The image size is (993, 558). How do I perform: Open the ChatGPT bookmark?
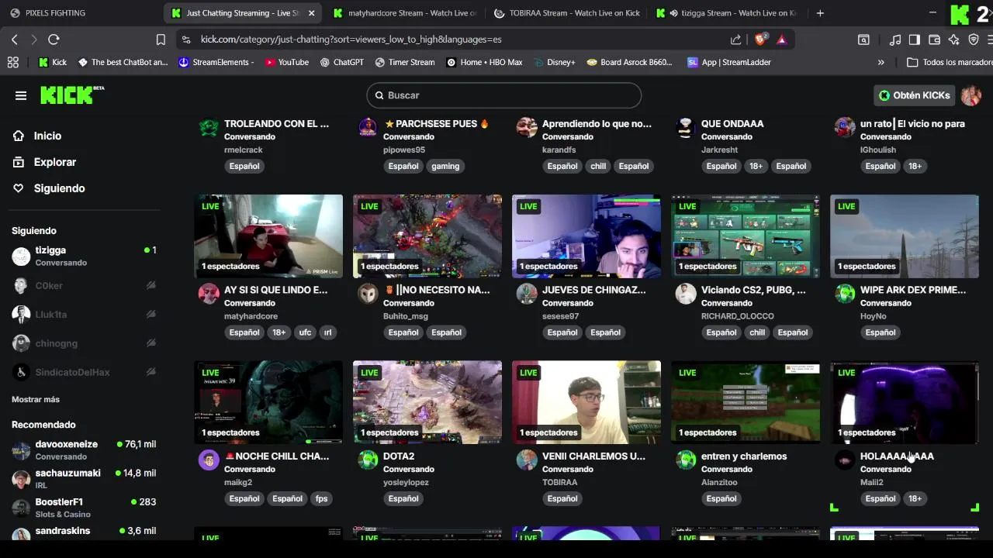coord(341,62)
